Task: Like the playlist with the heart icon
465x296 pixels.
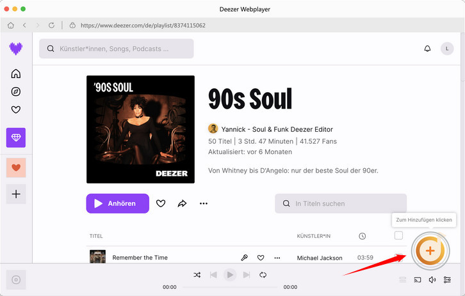Action: coord(160,203)
